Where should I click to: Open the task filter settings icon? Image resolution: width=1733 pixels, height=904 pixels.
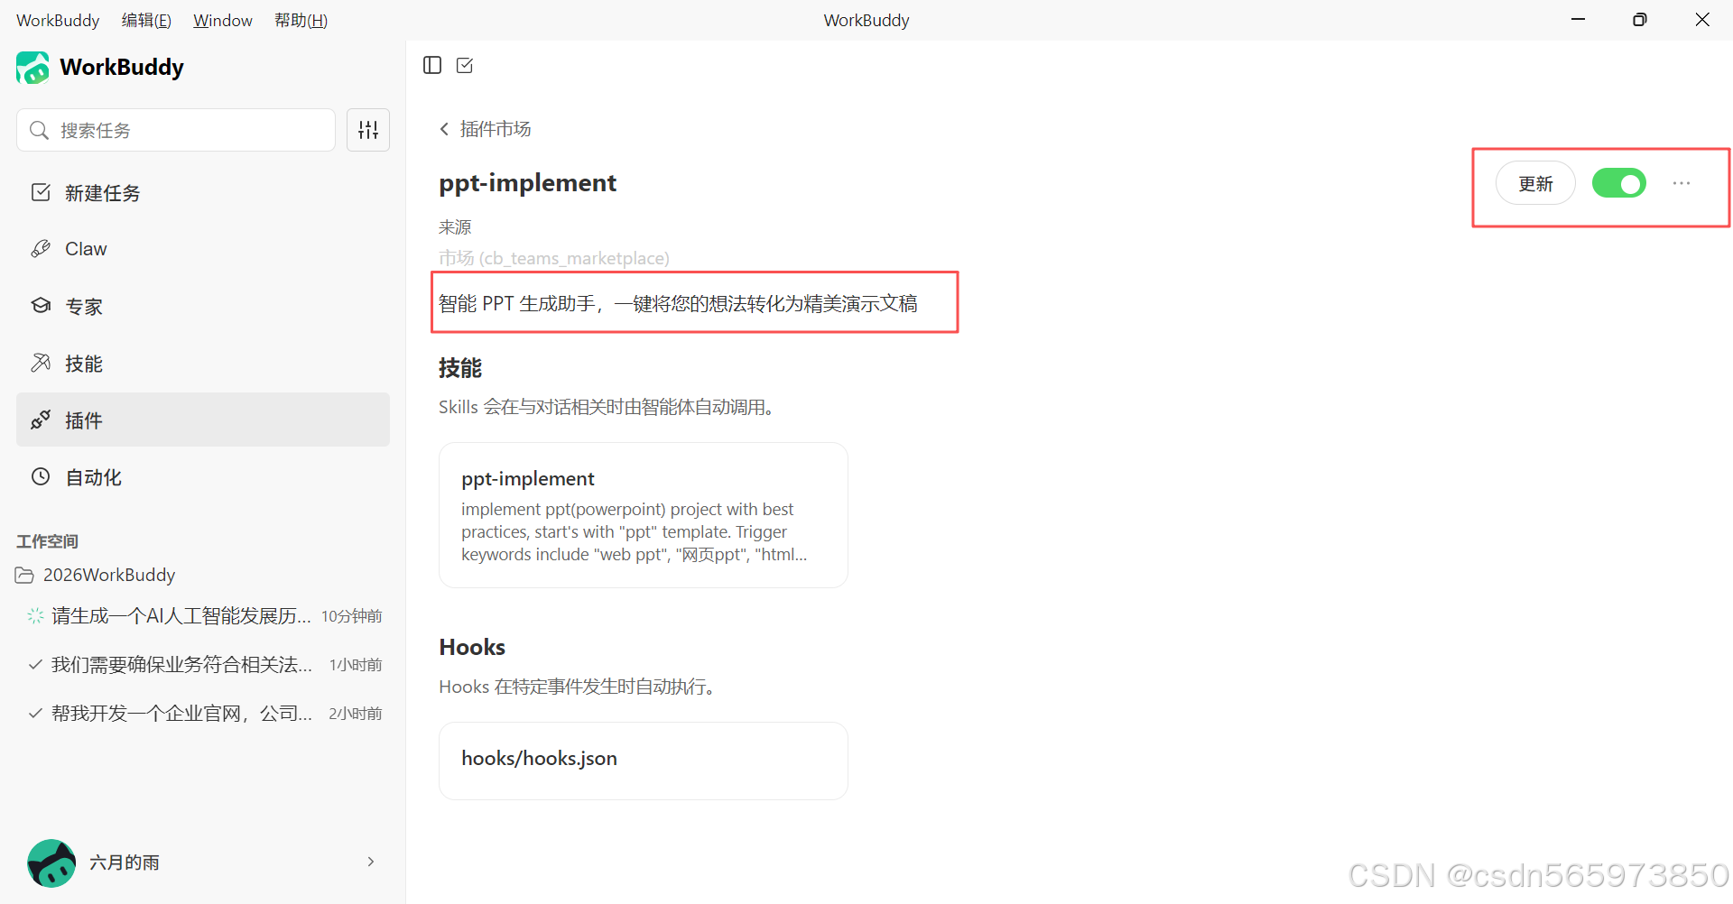click(368, 130)
